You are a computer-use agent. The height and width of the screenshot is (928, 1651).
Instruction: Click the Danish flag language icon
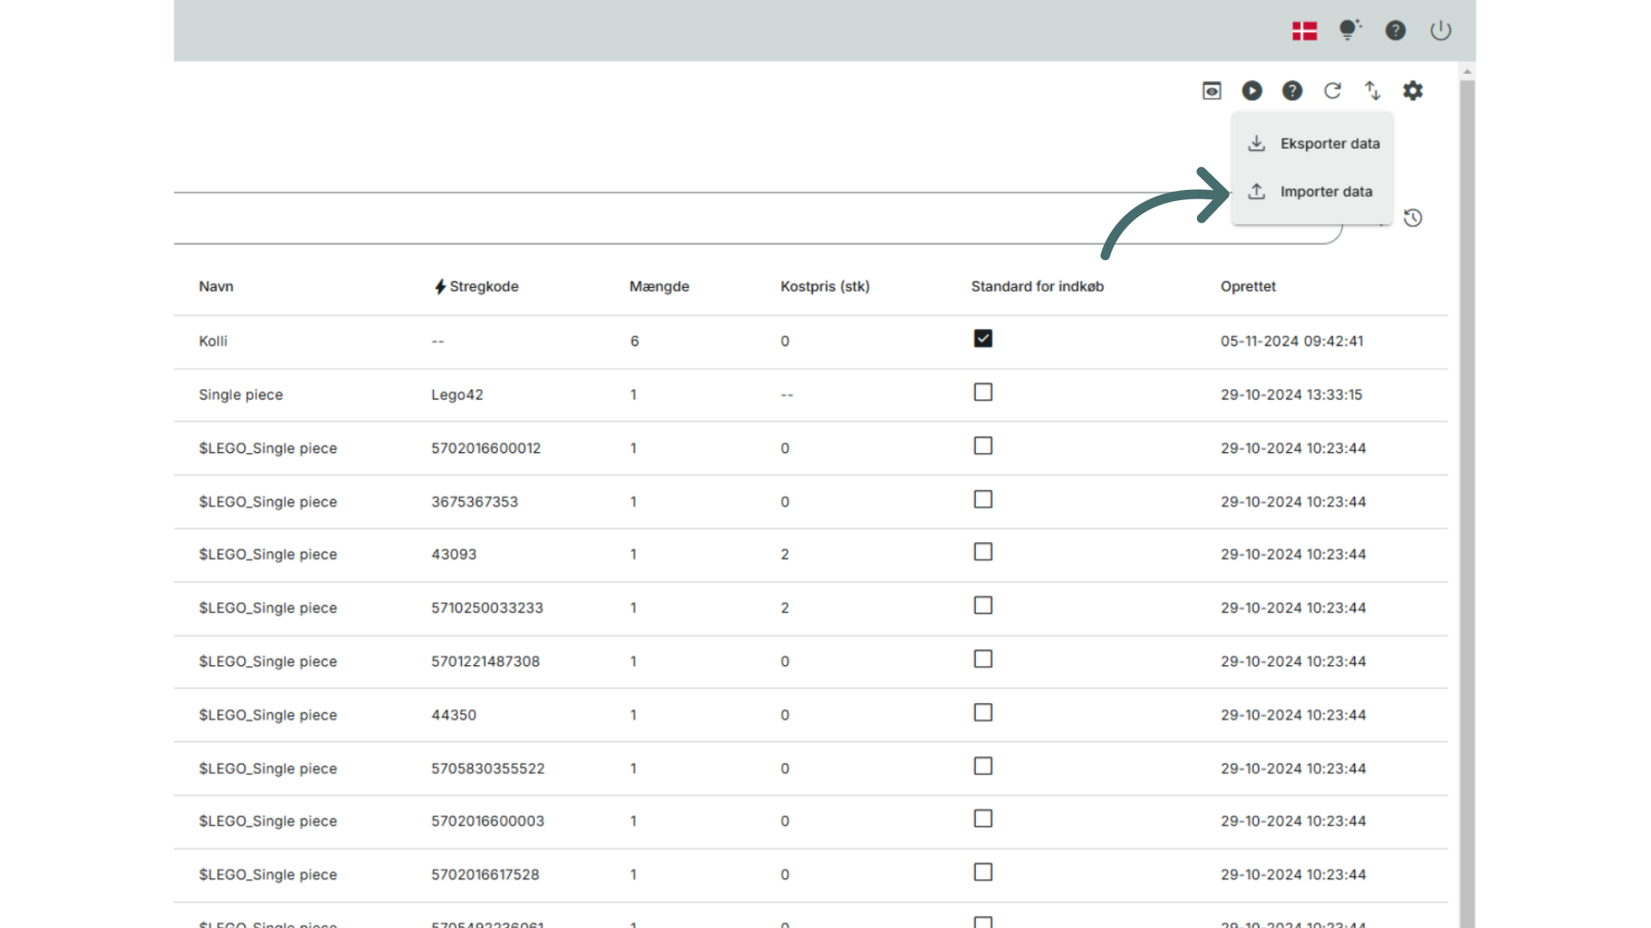coord(1304,31)
